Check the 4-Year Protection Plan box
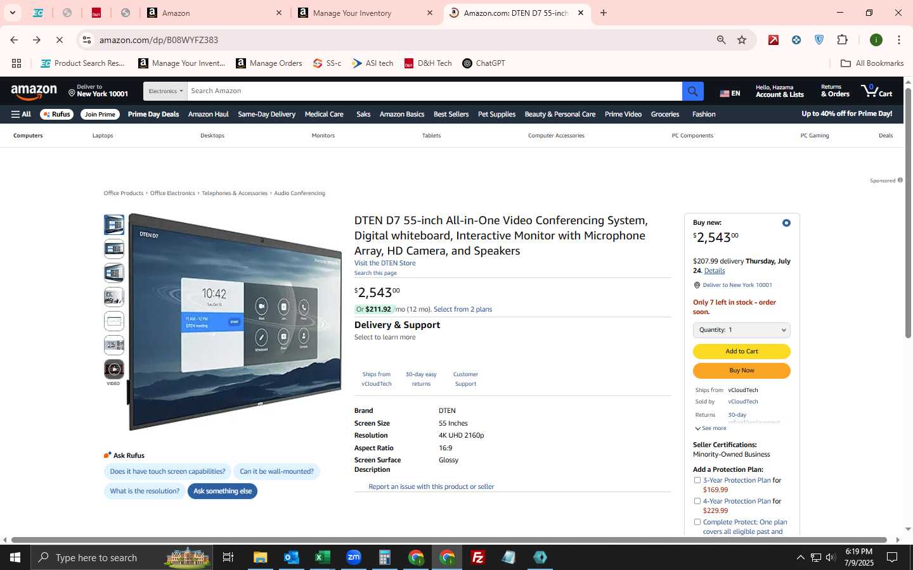Viewport: 913px width, 570px height. point(697,501)
